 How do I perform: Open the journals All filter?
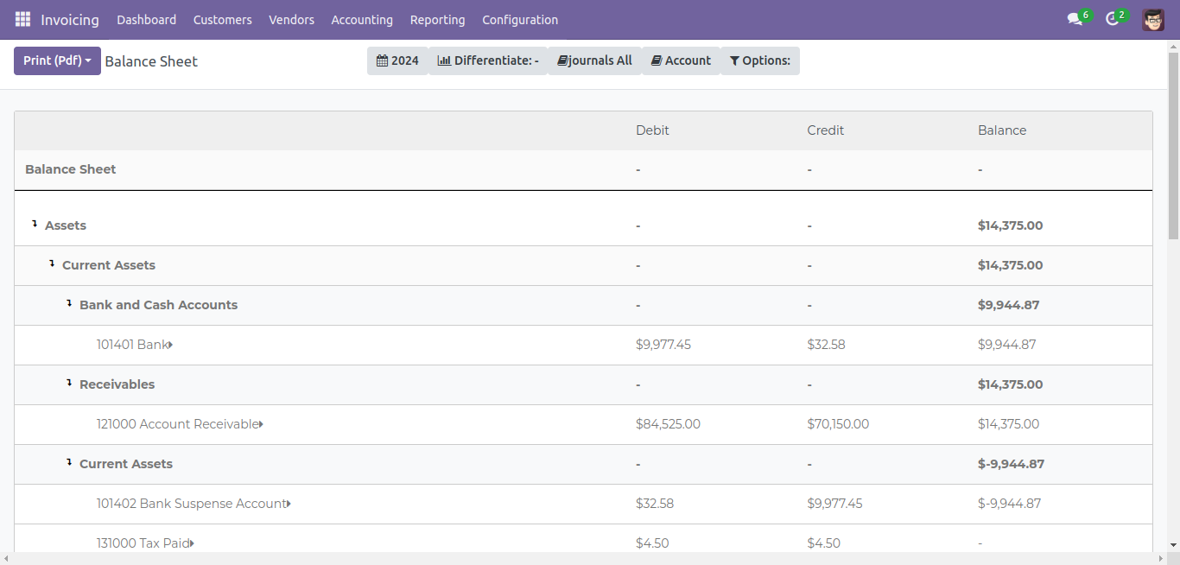594,60
